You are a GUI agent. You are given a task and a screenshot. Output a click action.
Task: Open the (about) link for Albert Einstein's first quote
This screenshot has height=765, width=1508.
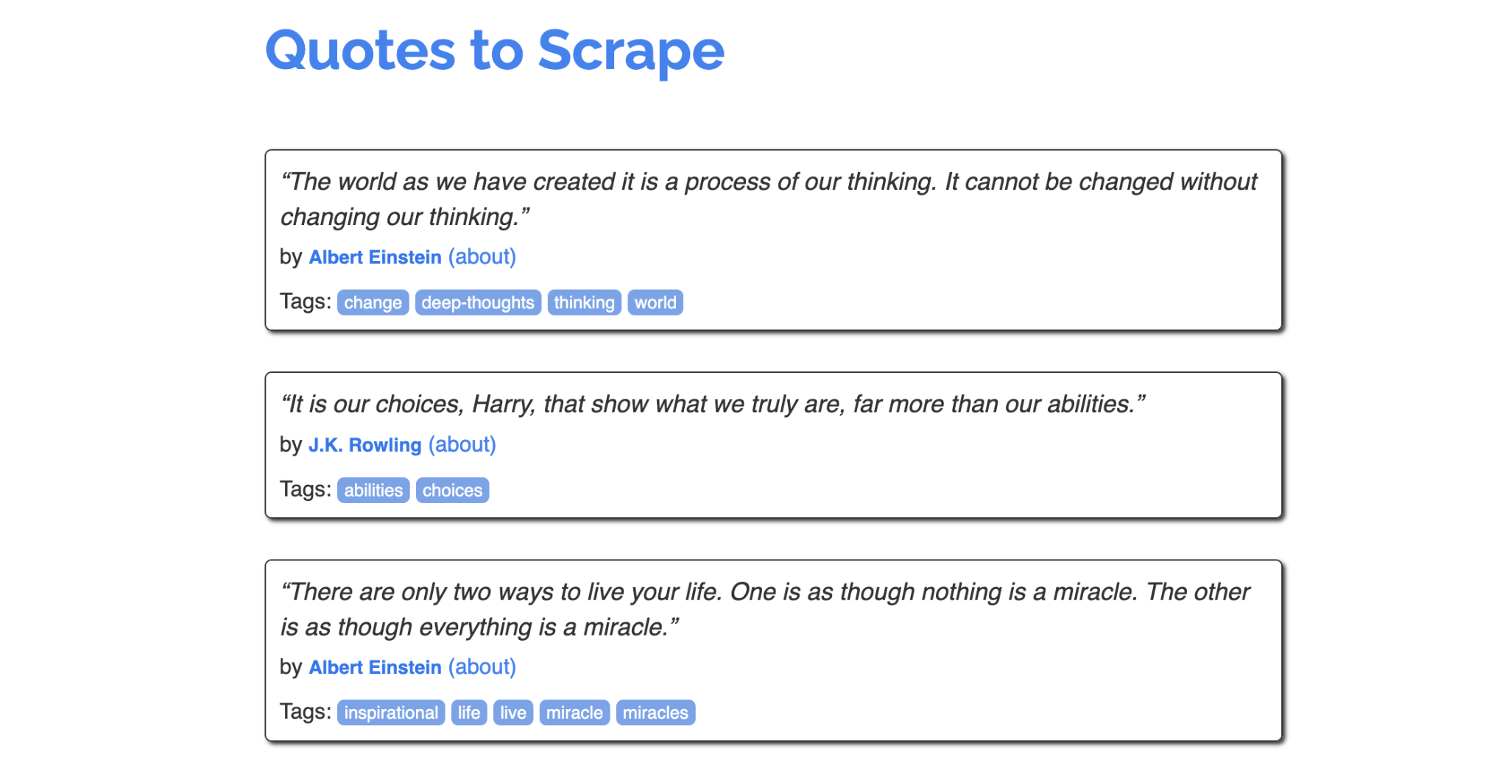coord(482,257)
